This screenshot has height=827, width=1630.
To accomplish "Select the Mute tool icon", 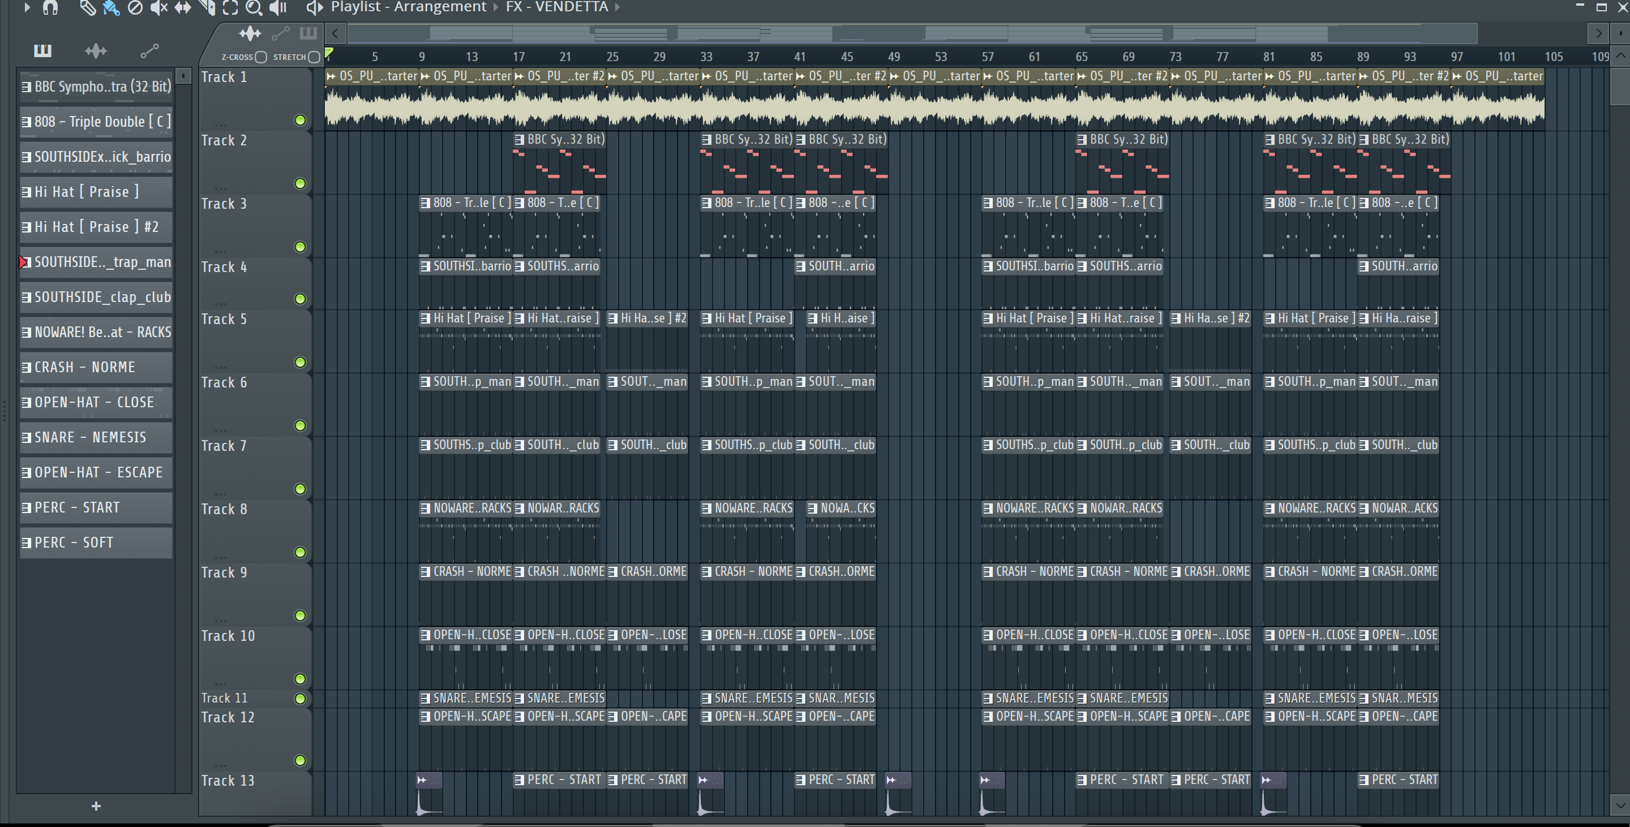I will (x=158, y=7).
